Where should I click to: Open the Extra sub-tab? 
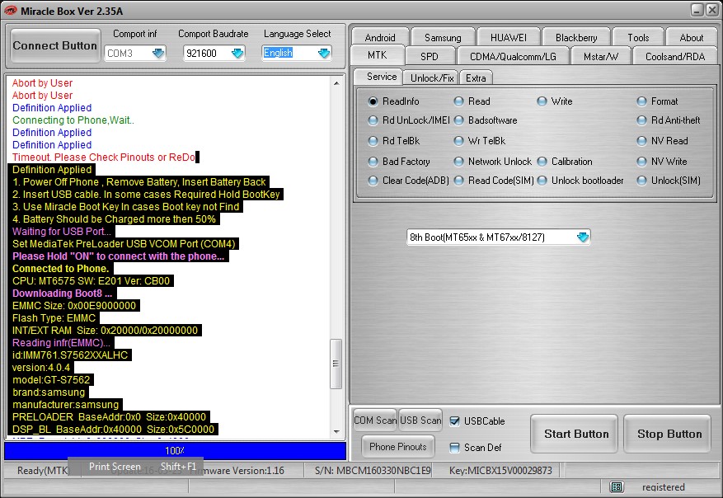[x=476, y=78]
